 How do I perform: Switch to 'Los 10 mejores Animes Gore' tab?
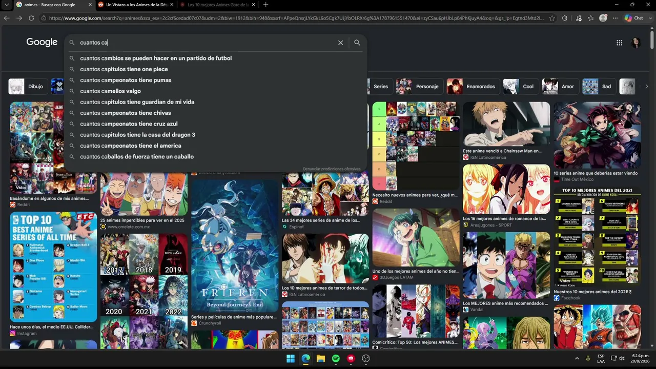click(x=218, y=5)
